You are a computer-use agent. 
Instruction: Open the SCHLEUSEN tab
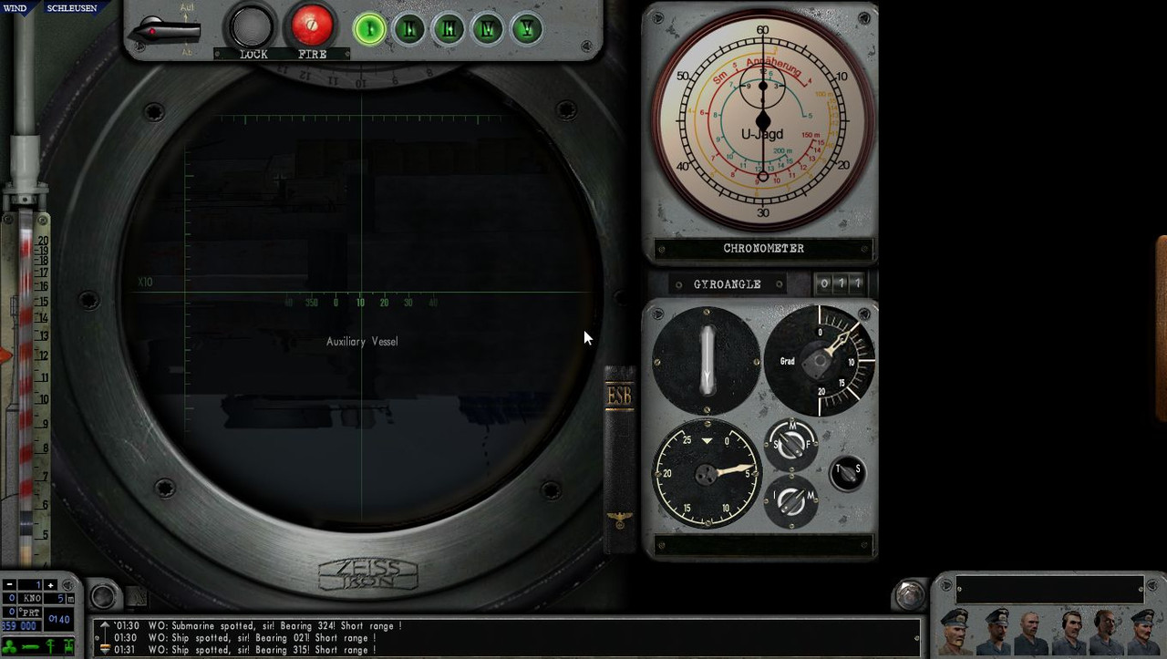tap(71, 7)
